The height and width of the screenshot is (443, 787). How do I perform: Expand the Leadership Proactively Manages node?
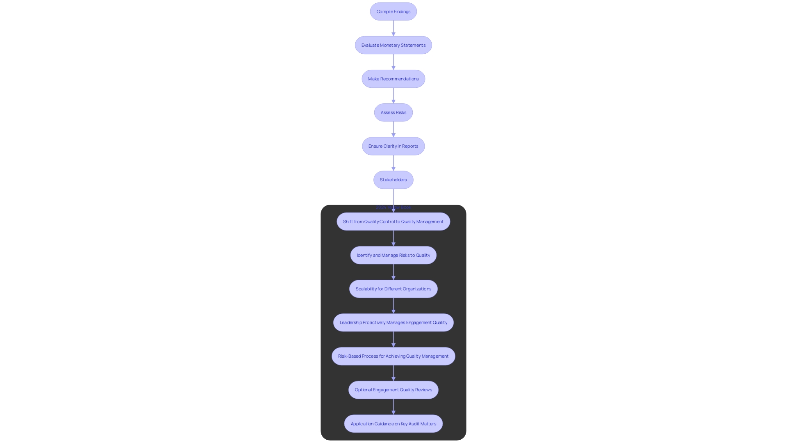click(x=393, y=322)
